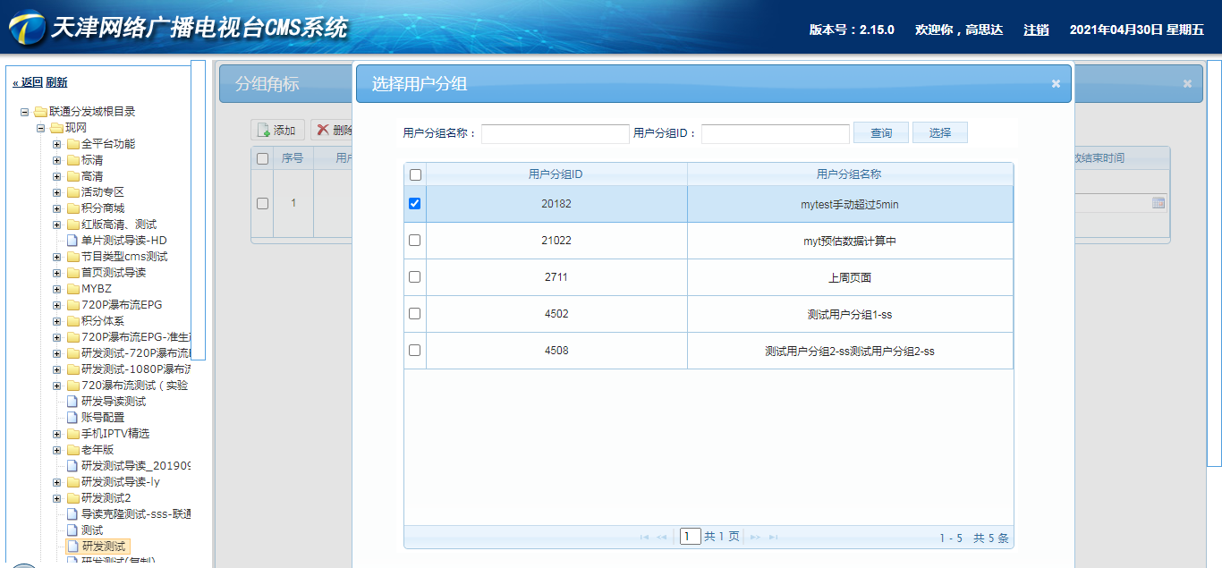
Task: Expand the 积分商城 folder
Action: [x=57, y=208]
